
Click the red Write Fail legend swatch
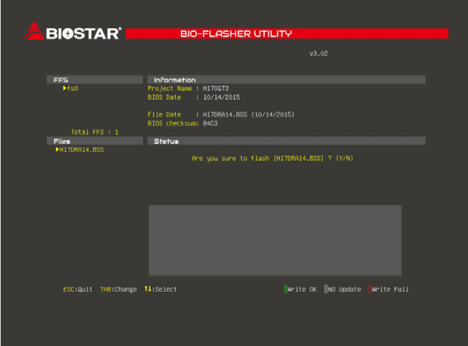point(370,289)
